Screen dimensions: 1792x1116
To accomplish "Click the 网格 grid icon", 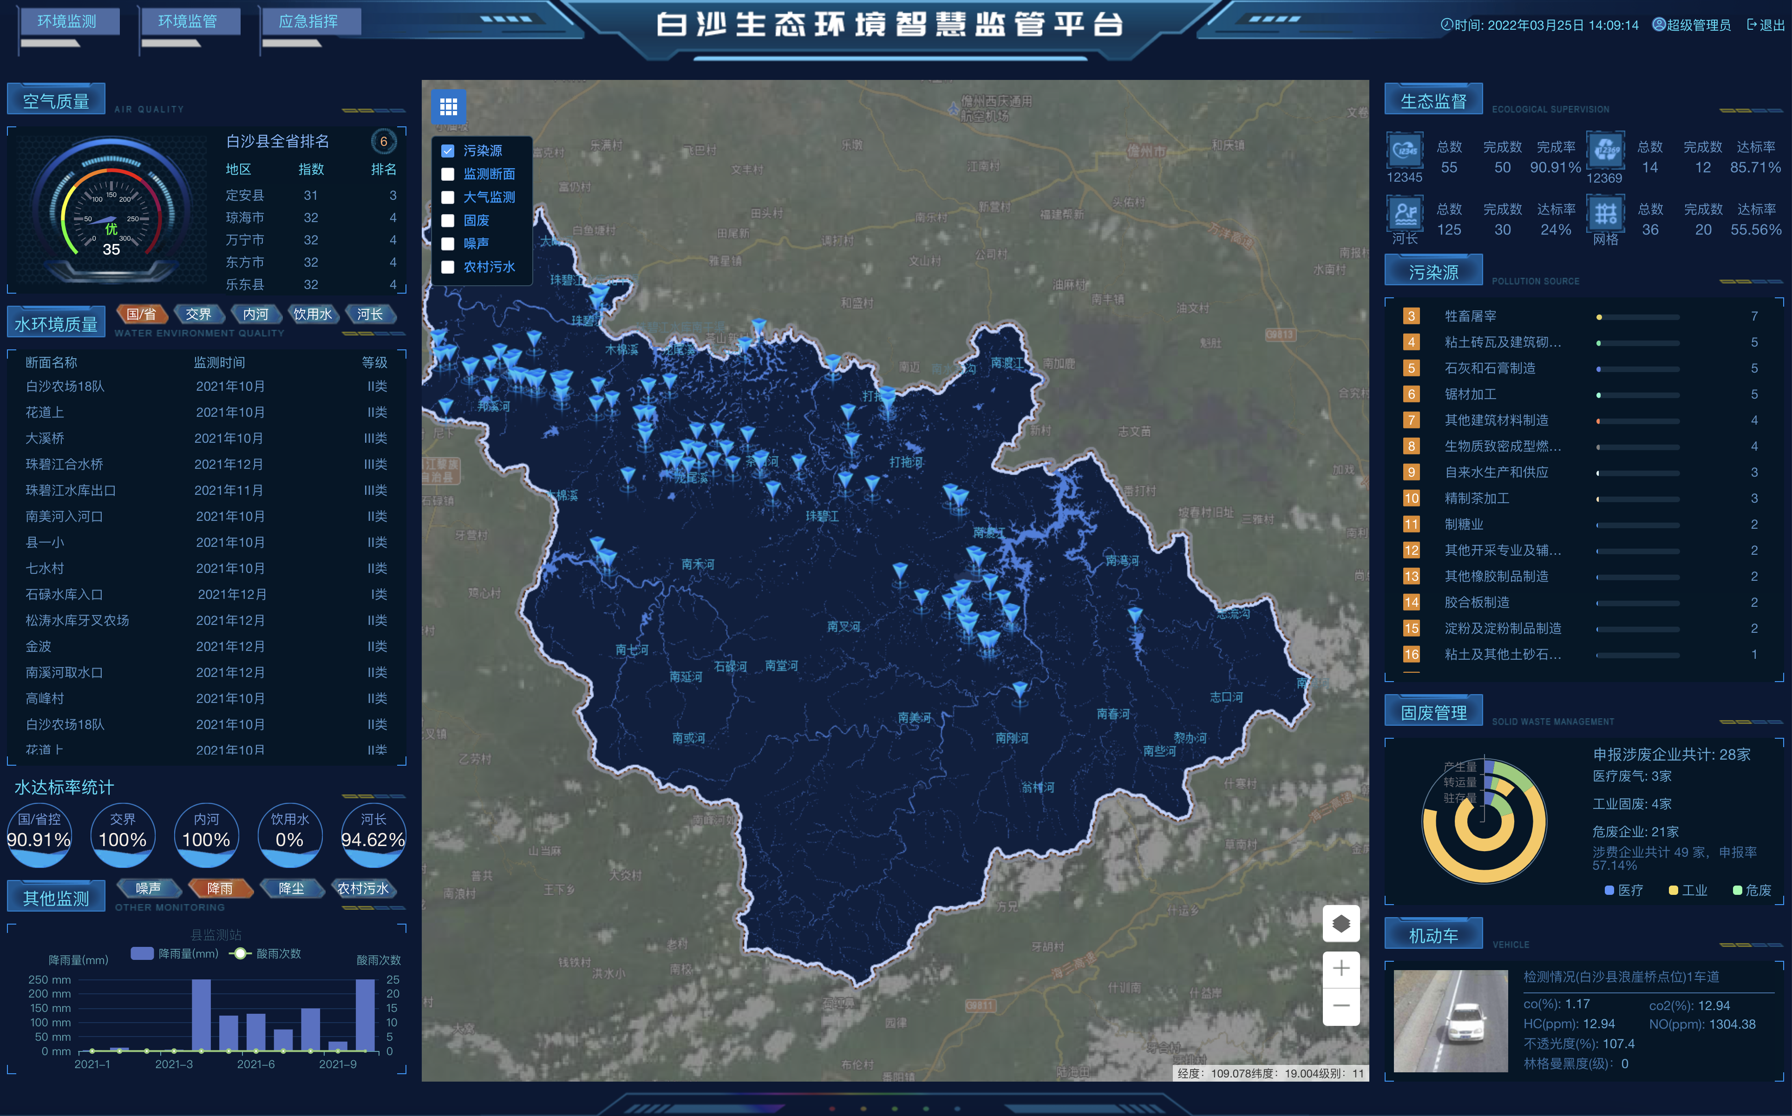I will 1605,213.
